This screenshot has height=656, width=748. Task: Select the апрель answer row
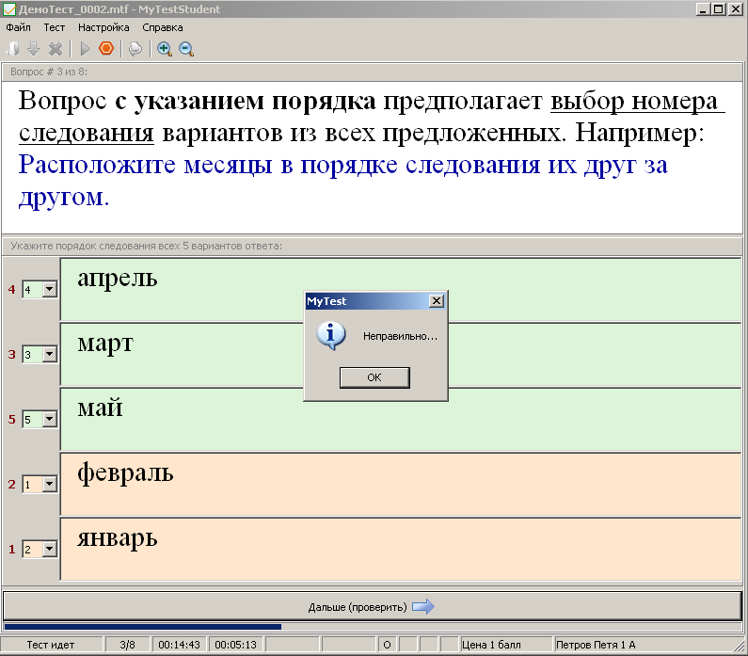tap(401, 289)
